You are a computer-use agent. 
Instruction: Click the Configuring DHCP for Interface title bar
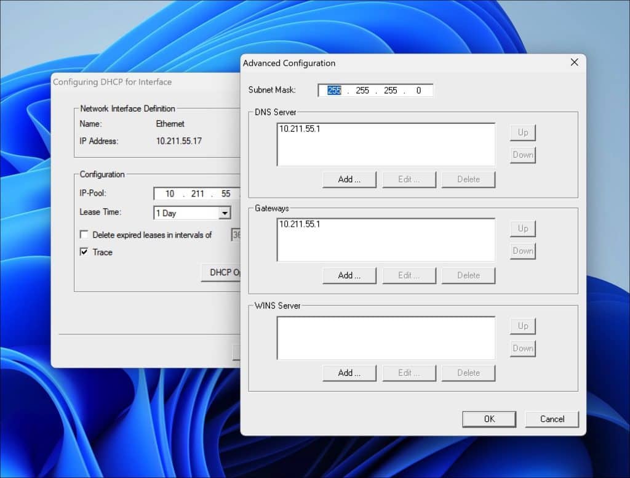146,82
